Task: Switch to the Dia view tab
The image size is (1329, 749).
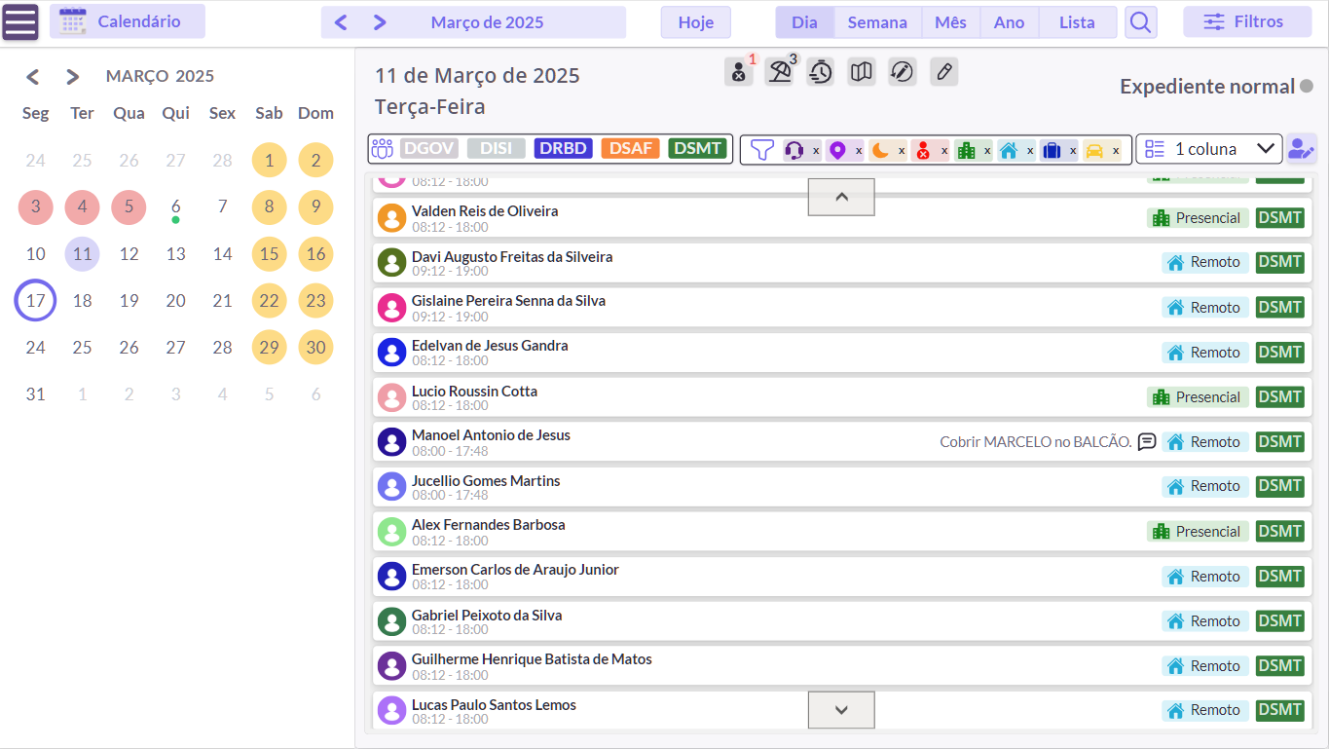Action: click(x=804, y=22)
